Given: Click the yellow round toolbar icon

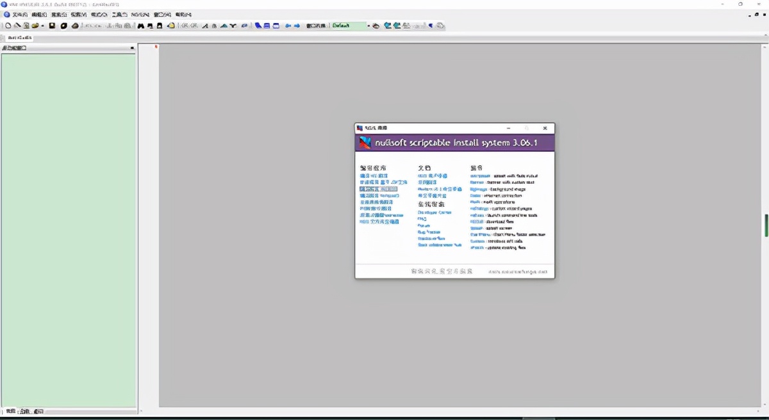Looking at the screenshot, I should [171, 26].
